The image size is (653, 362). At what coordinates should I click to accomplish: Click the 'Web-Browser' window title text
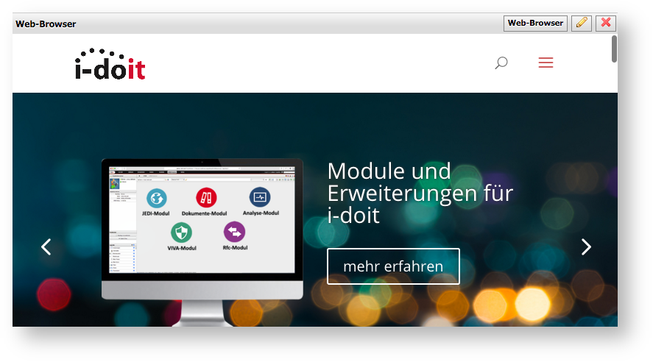(46, 24)
